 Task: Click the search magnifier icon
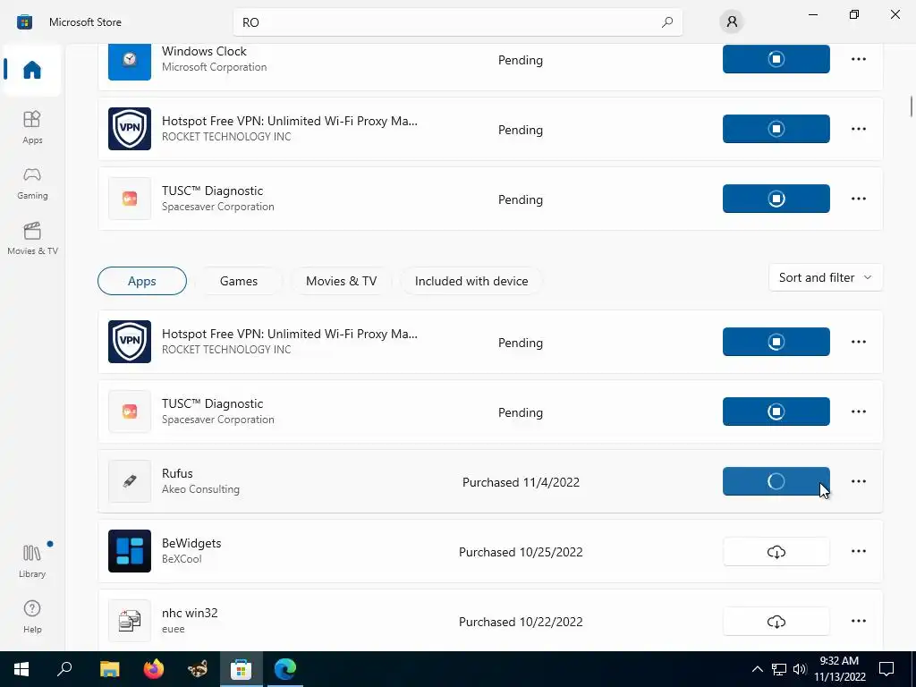pos(667,22)
